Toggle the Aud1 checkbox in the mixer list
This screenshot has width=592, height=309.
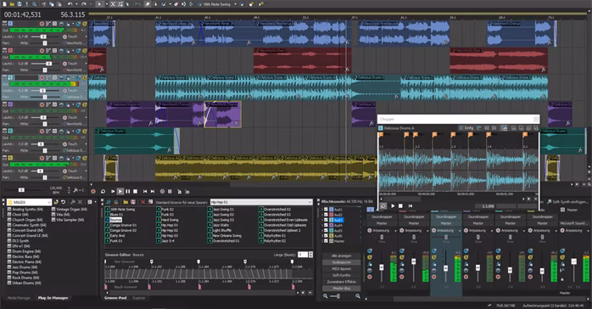point(326,210)
